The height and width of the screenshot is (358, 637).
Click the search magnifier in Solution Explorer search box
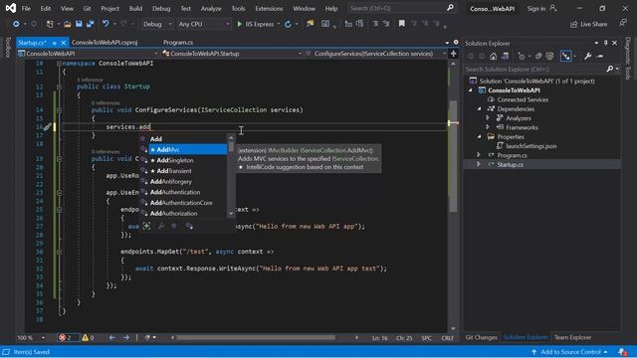[x=609, y=69]
